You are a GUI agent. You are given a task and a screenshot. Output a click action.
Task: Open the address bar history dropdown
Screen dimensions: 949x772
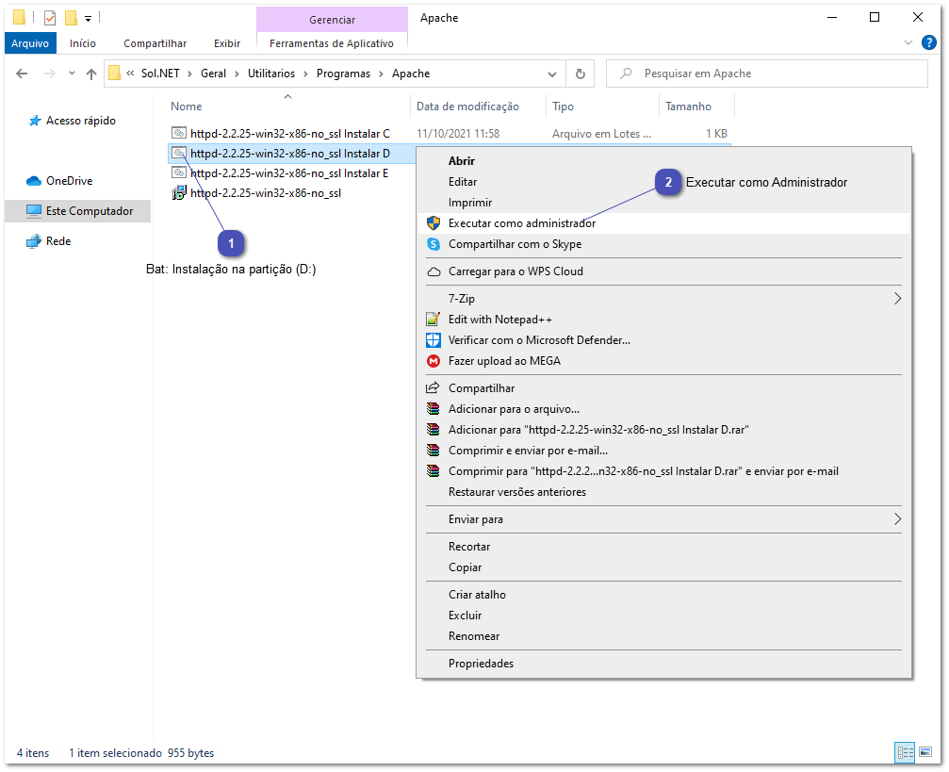point(554,74)
